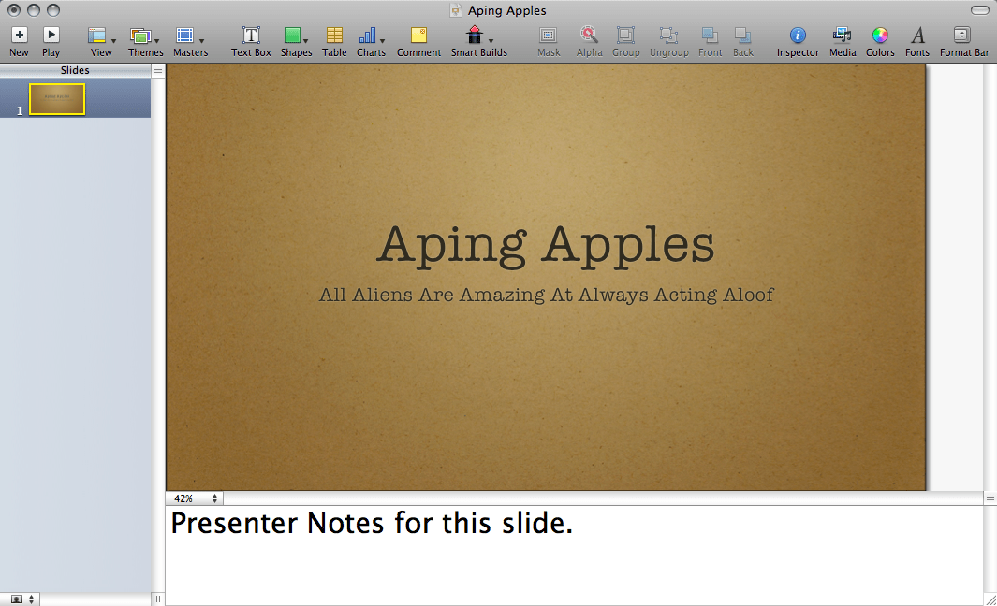Viewport: 997px width, 606px height.
Task: Start slideshow with the Play button
Action: (51, 36)
